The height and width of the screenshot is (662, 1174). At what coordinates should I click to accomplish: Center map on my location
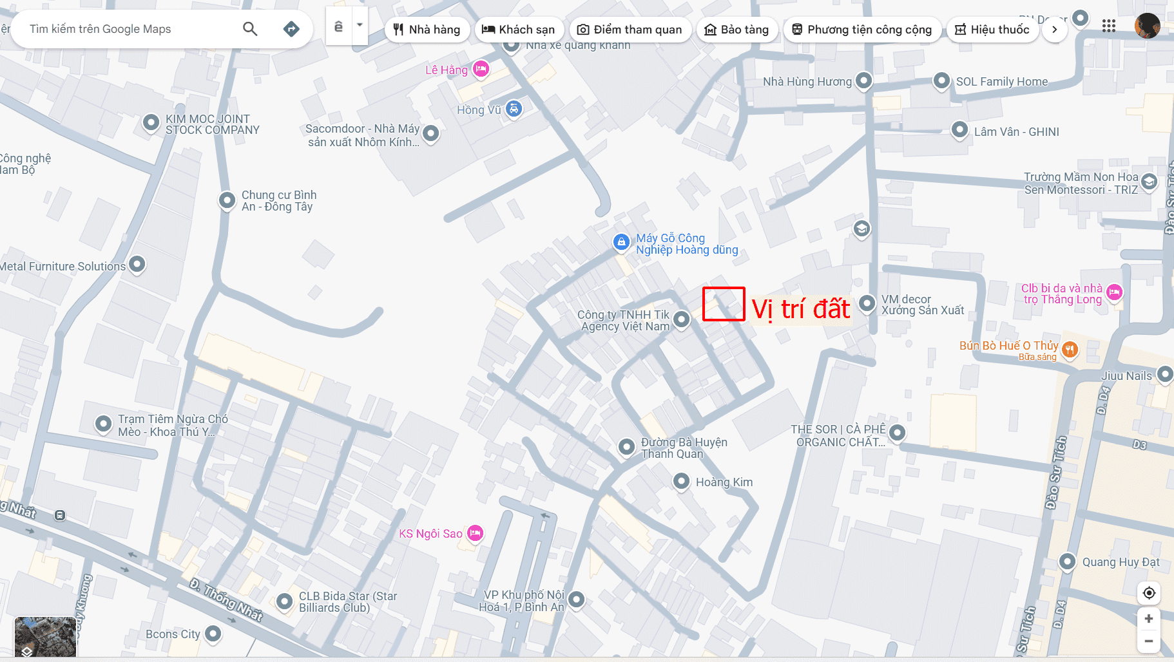(1149, 593)
